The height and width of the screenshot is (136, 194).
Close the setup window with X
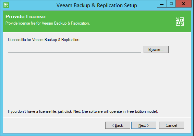click(183, 4)
